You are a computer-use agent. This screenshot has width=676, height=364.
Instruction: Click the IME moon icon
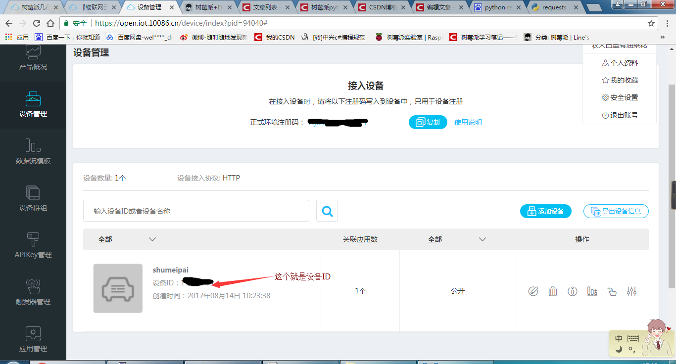[x=619, y=350]
